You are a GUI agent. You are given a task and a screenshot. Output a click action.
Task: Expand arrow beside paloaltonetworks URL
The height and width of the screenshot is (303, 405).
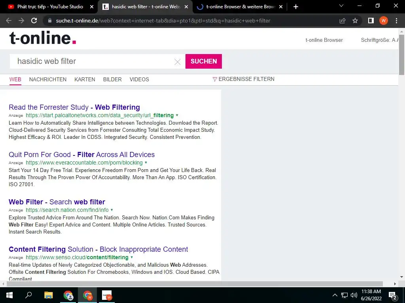pos(177,115)
